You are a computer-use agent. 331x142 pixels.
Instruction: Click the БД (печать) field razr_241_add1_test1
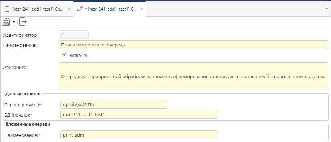139,114
